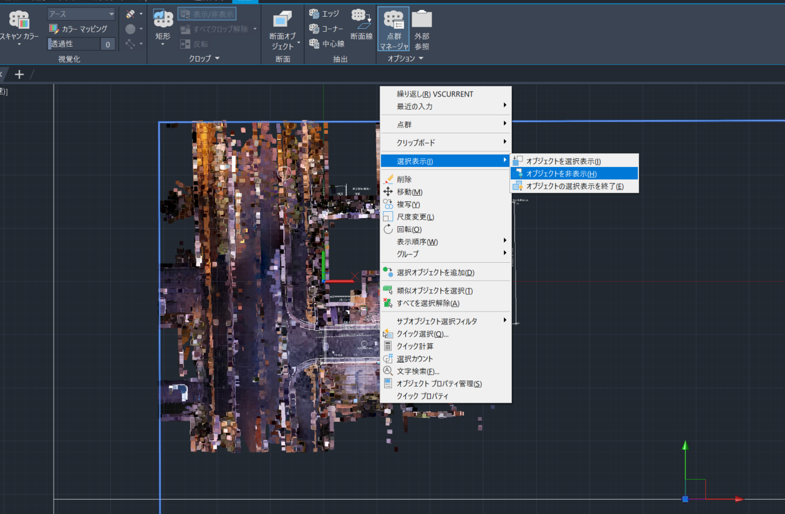This screenshot has height=514, width=785.
Task: Click the コーナー extraction tool
Action: point(326,29)
